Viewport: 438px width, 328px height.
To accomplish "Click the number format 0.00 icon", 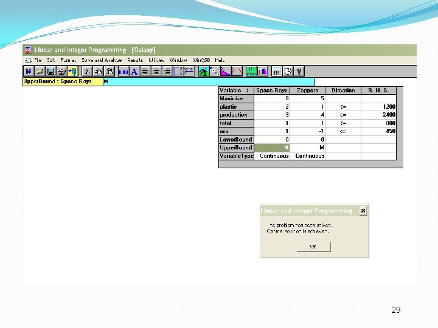I will (123, 72).
